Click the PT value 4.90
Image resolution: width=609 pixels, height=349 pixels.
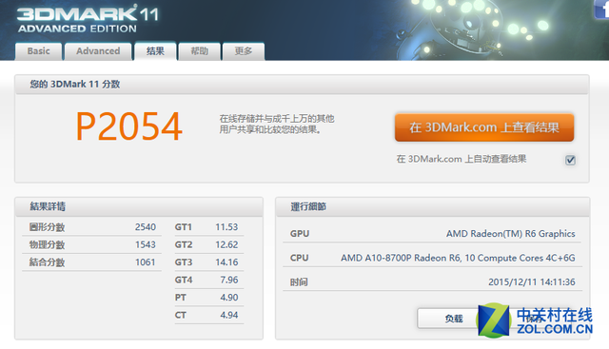click(229, 298)
